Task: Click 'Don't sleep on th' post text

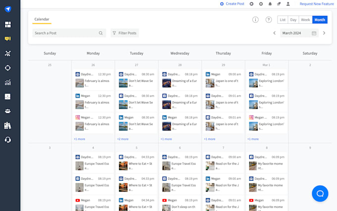Action: (x=183, y=207)
